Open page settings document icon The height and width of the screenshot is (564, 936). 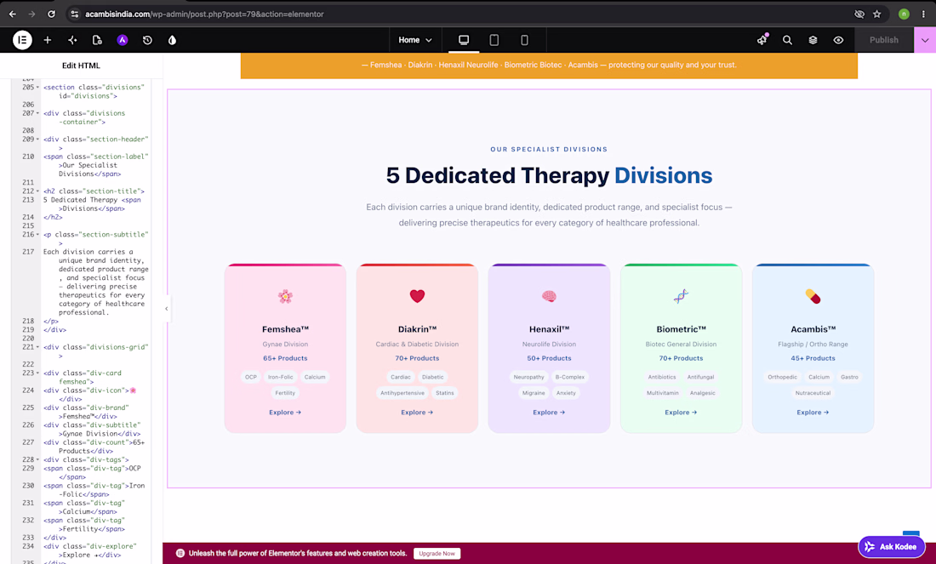(x=97, y=40)
